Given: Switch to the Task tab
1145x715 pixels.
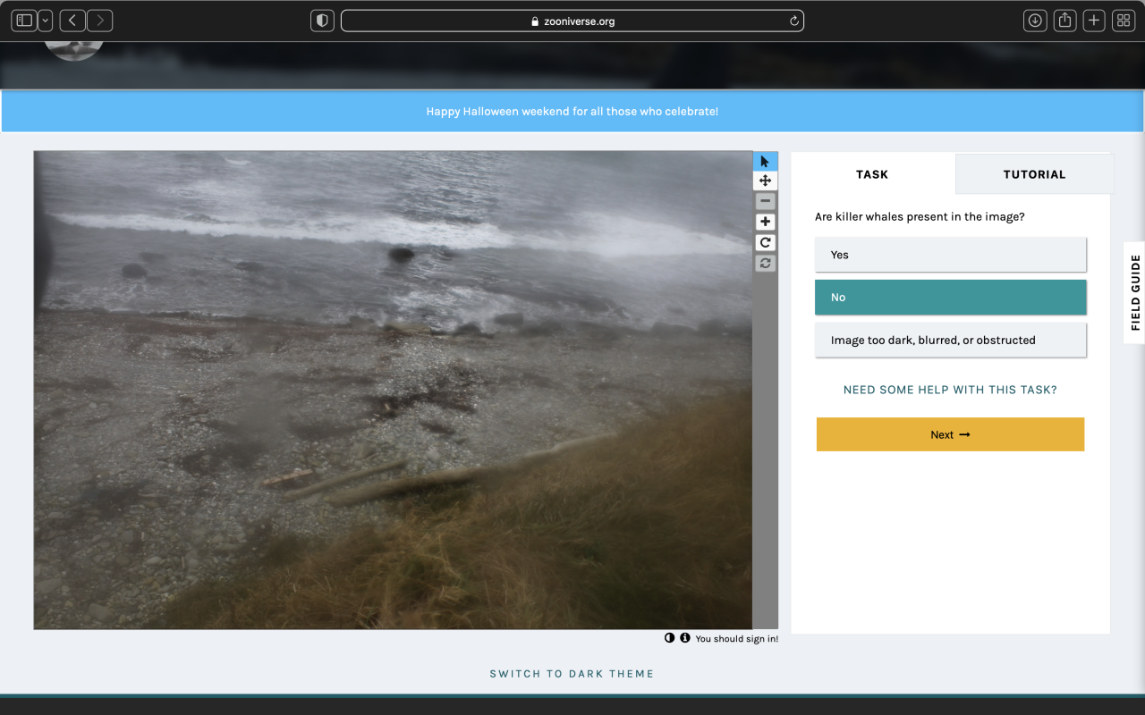Looking at the screenshot, I should pyautogui.click(x=872, y=174).
